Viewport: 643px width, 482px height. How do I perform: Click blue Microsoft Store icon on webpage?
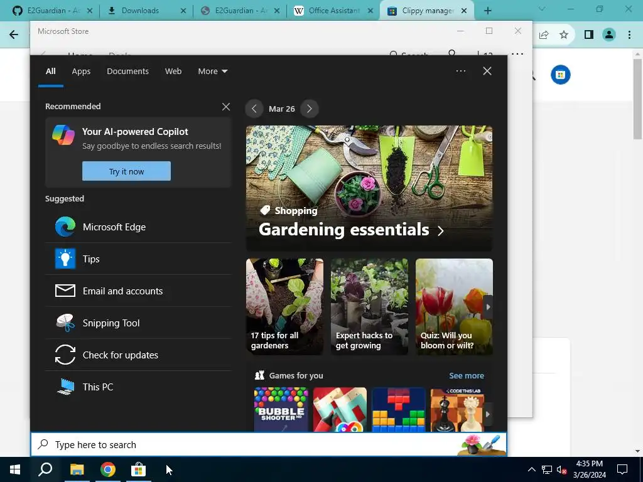560,75
